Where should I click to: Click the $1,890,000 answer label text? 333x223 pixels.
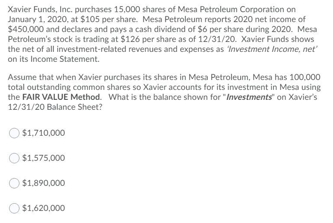(44, 183)
